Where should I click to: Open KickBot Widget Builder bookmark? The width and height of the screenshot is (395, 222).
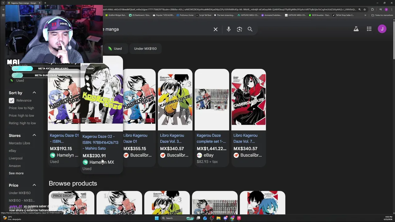point(116,15)
